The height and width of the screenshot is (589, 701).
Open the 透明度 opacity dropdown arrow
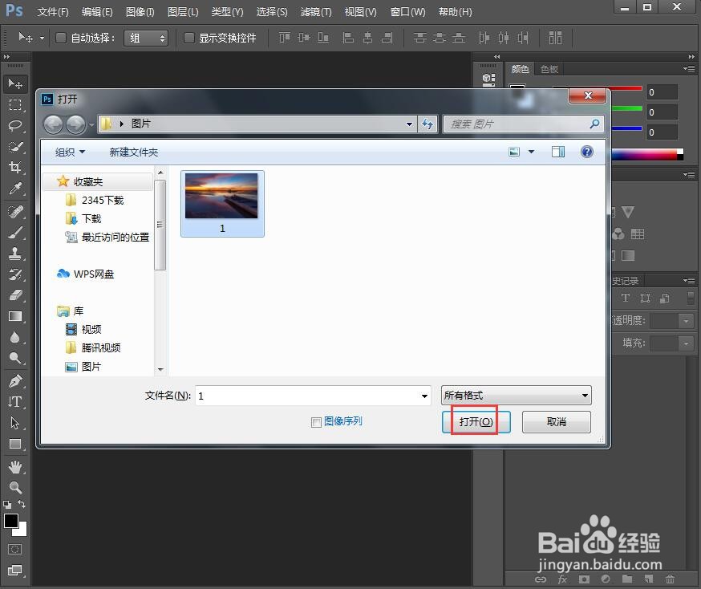coord(686,321)
